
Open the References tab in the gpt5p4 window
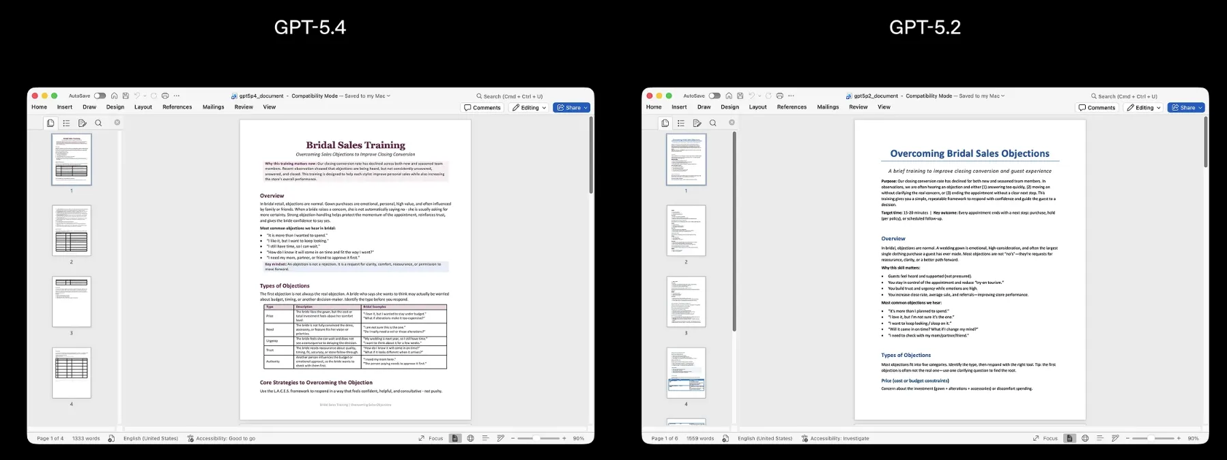click(177, 107)
